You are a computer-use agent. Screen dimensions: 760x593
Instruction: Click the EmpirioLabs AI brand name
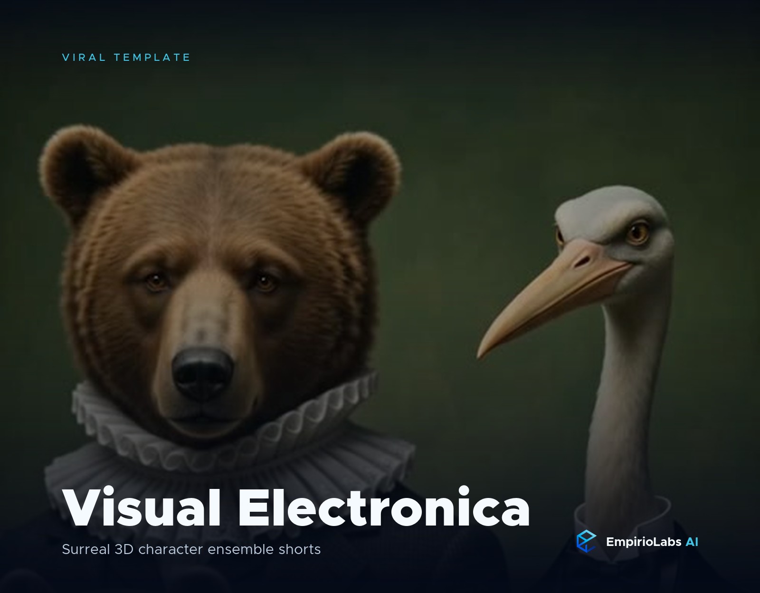click(x=652, y=542)
